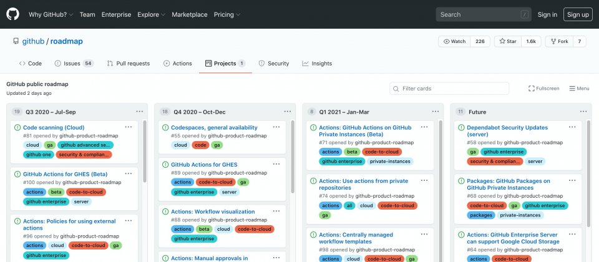The height and width of the screenshot is (262, 599).
Task: Open the Code scanning (Cloud) card title
Action: (54, 127)
